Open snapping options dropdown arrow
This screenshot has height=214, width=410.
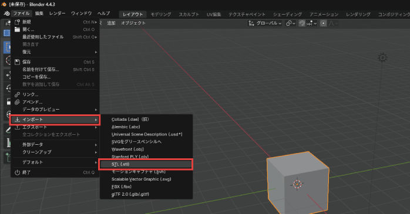click(x=315, y=23)
